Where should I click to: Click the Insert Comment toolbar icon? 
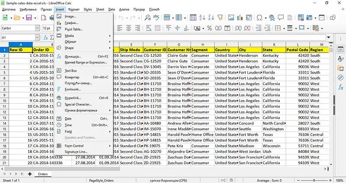click(281, 18)
